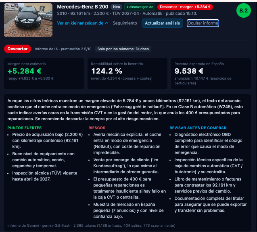
Task: Click 'Muestra de mercado en España' bullet
Action: 128,210
